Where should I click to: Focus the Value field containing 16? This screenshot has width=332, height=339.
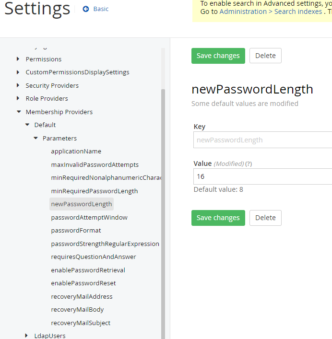tap(262, 176)
